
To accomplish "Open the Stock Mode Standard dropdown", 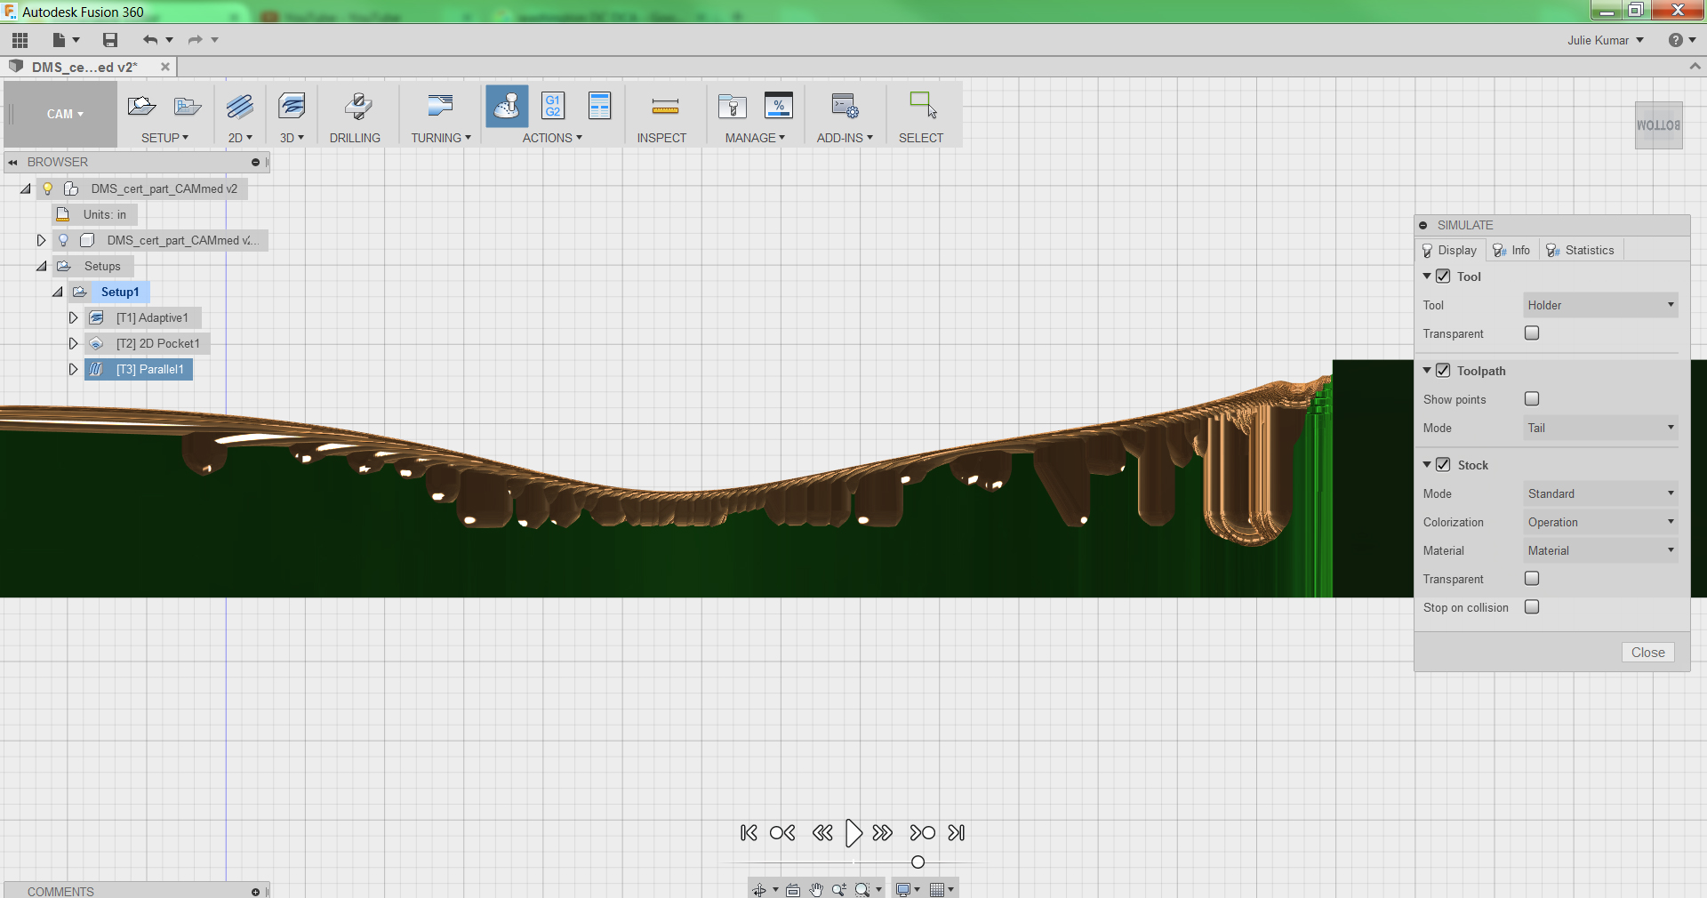I will coord(1600,493).
